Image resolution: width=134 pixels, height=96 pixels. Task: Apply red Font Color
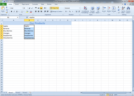pos(31,11)
